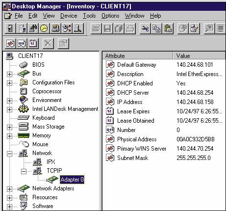Click the monitor with picture toolbar icon

click(55, 28)
